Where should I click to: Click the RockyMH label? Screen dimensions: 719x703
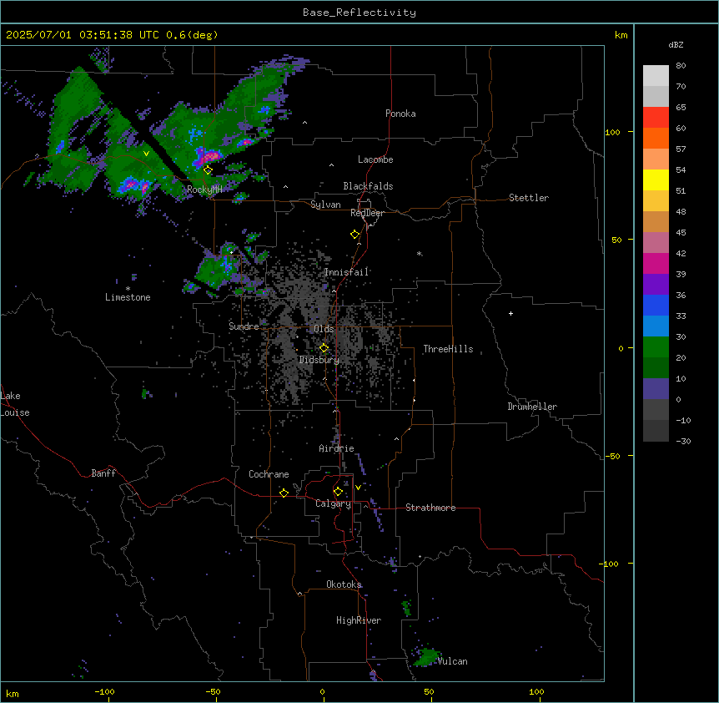point(204,190)
